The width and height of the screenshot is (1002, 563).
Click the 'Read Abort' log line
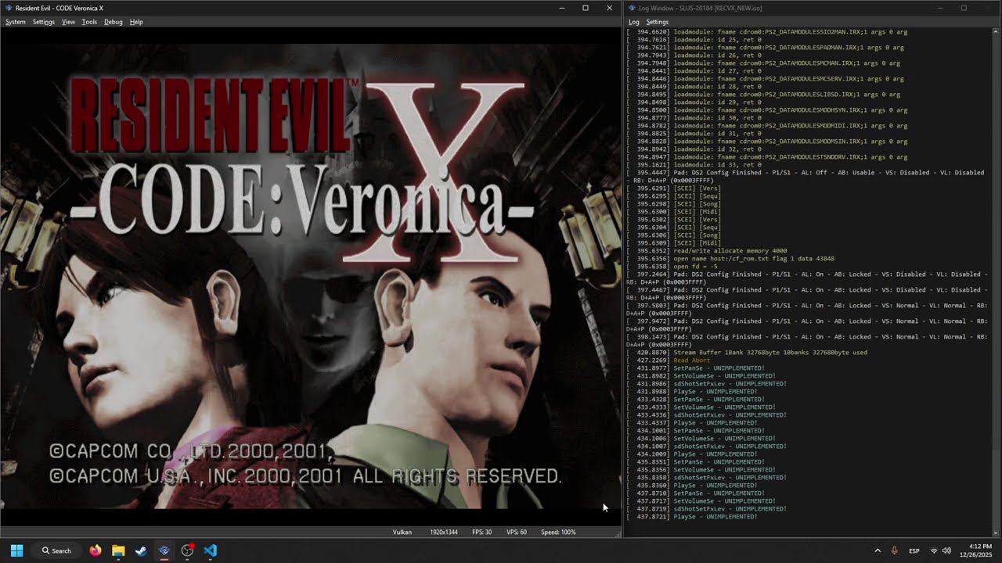(x=692, y=360)
